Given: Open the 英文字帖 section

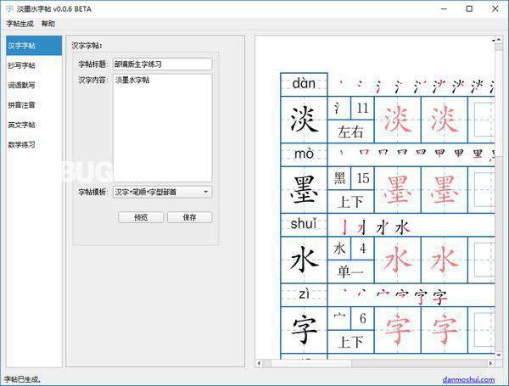Looking at the screenshot, I should (x=34, y=125).
